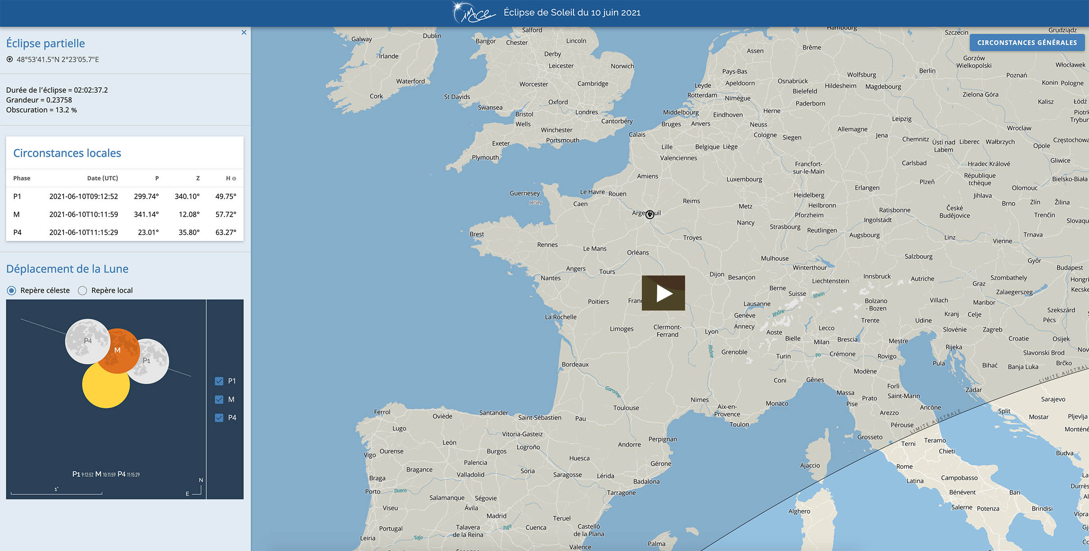Uncheck the P1 checkbox
The height and width of the screenshot is (551, 1089).
click(219, 381)
